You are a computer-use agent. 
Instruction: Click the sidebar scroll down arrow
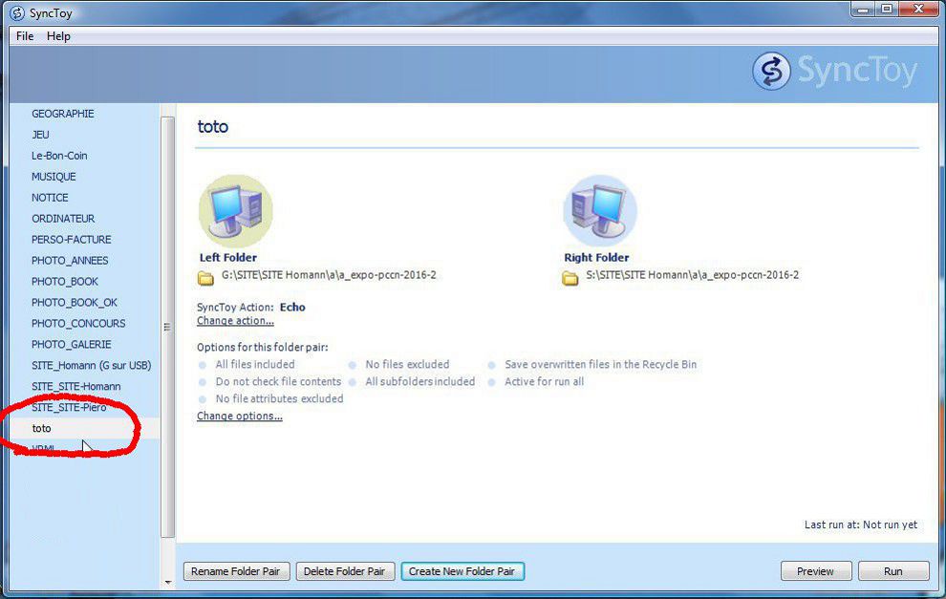click(168, 583)
